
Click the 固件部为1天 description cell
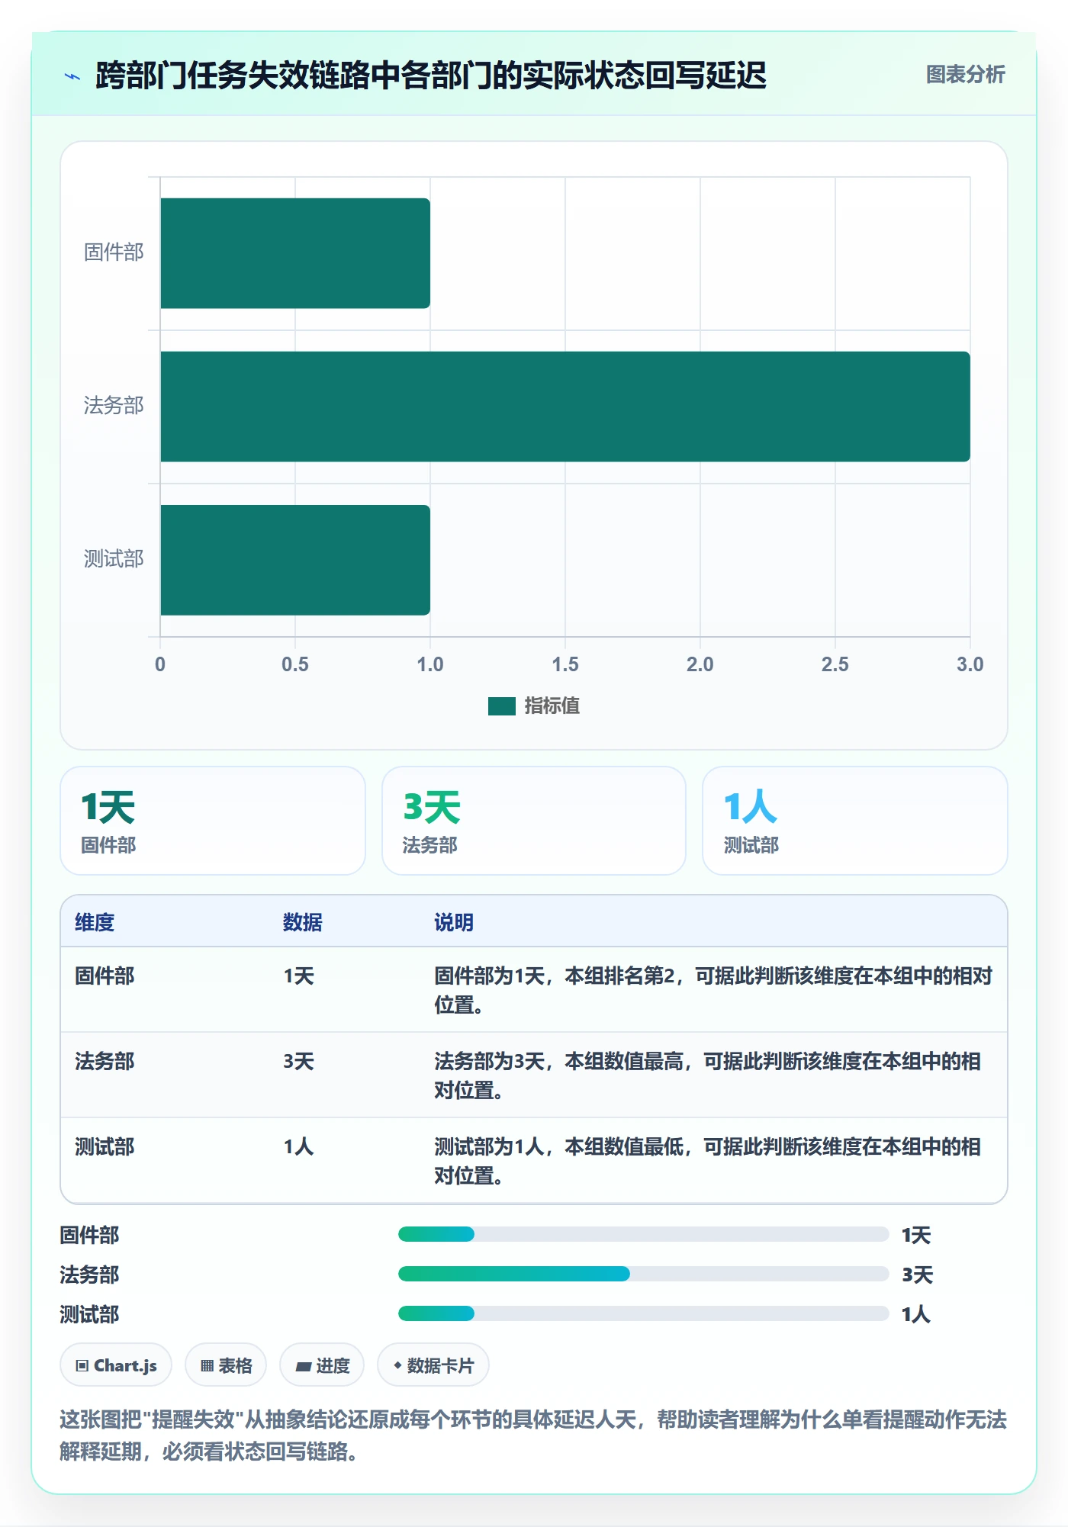[713, 990]
